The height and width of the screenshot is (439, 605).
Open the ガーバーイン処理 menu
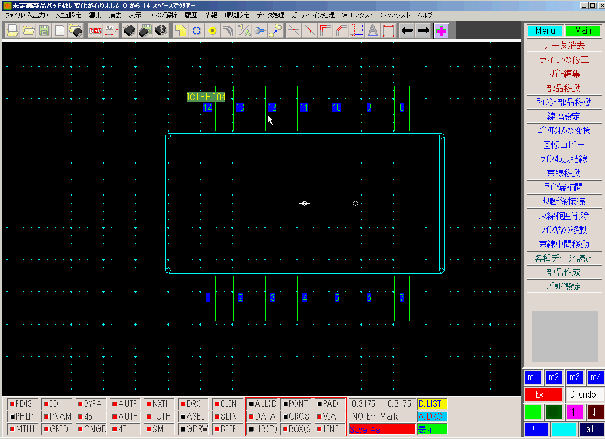click(x=313, y=15)
